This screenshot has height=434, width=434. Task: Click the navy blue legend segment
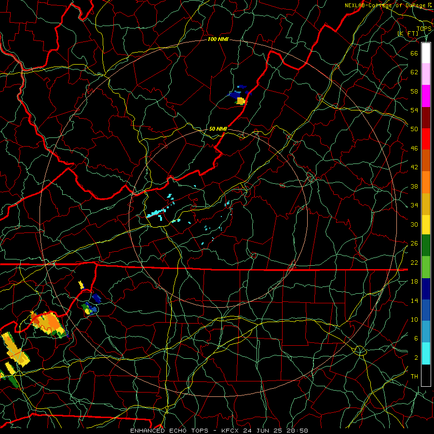coord(426,289)
